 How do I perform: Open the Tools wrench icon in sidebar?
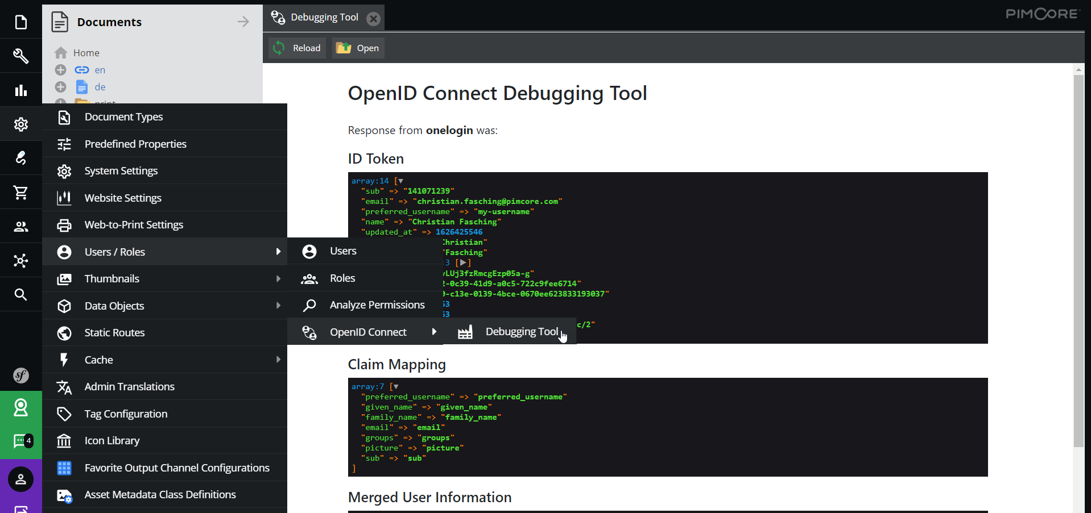click(x=21, y=56)
